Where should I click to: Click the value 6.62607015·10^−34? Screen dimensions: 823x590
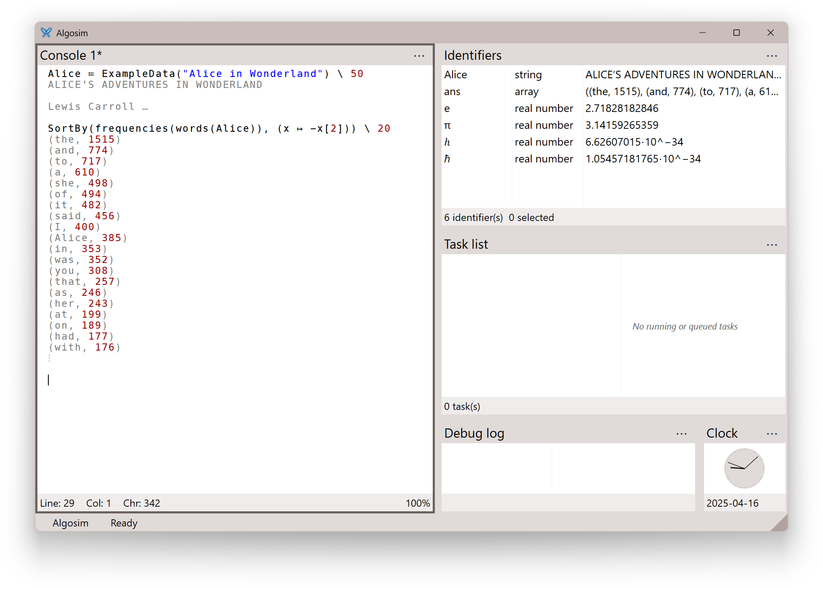tap(634, 142)
